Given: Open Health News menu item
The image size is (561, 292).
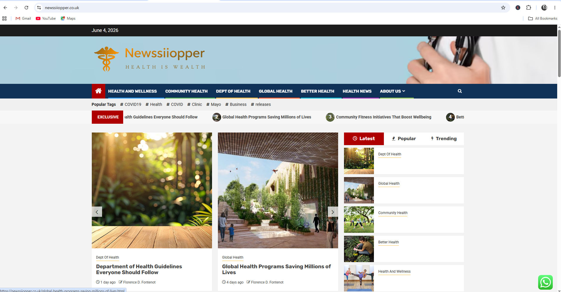Looking at the screenshot, I should coord(357,91).
